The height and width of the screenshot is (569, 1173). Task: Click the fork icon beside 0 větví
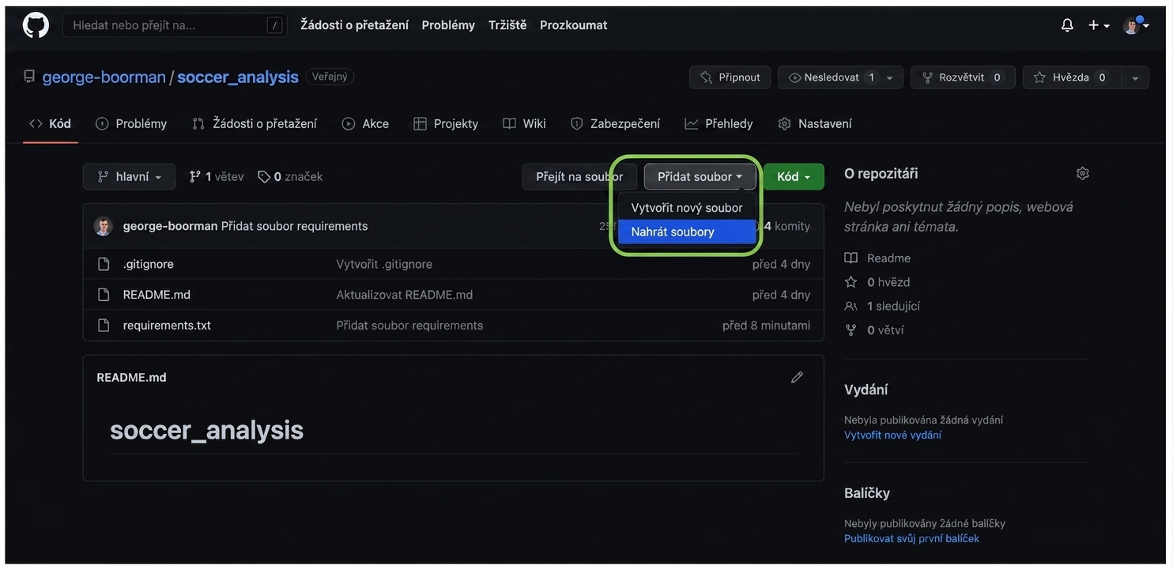[851, 330]
